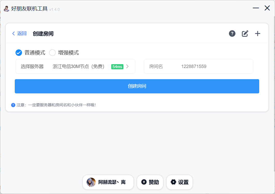Screen dimensions: 275x194
Task: Open 设置 via the gear icon
Action: pos(173,182)
